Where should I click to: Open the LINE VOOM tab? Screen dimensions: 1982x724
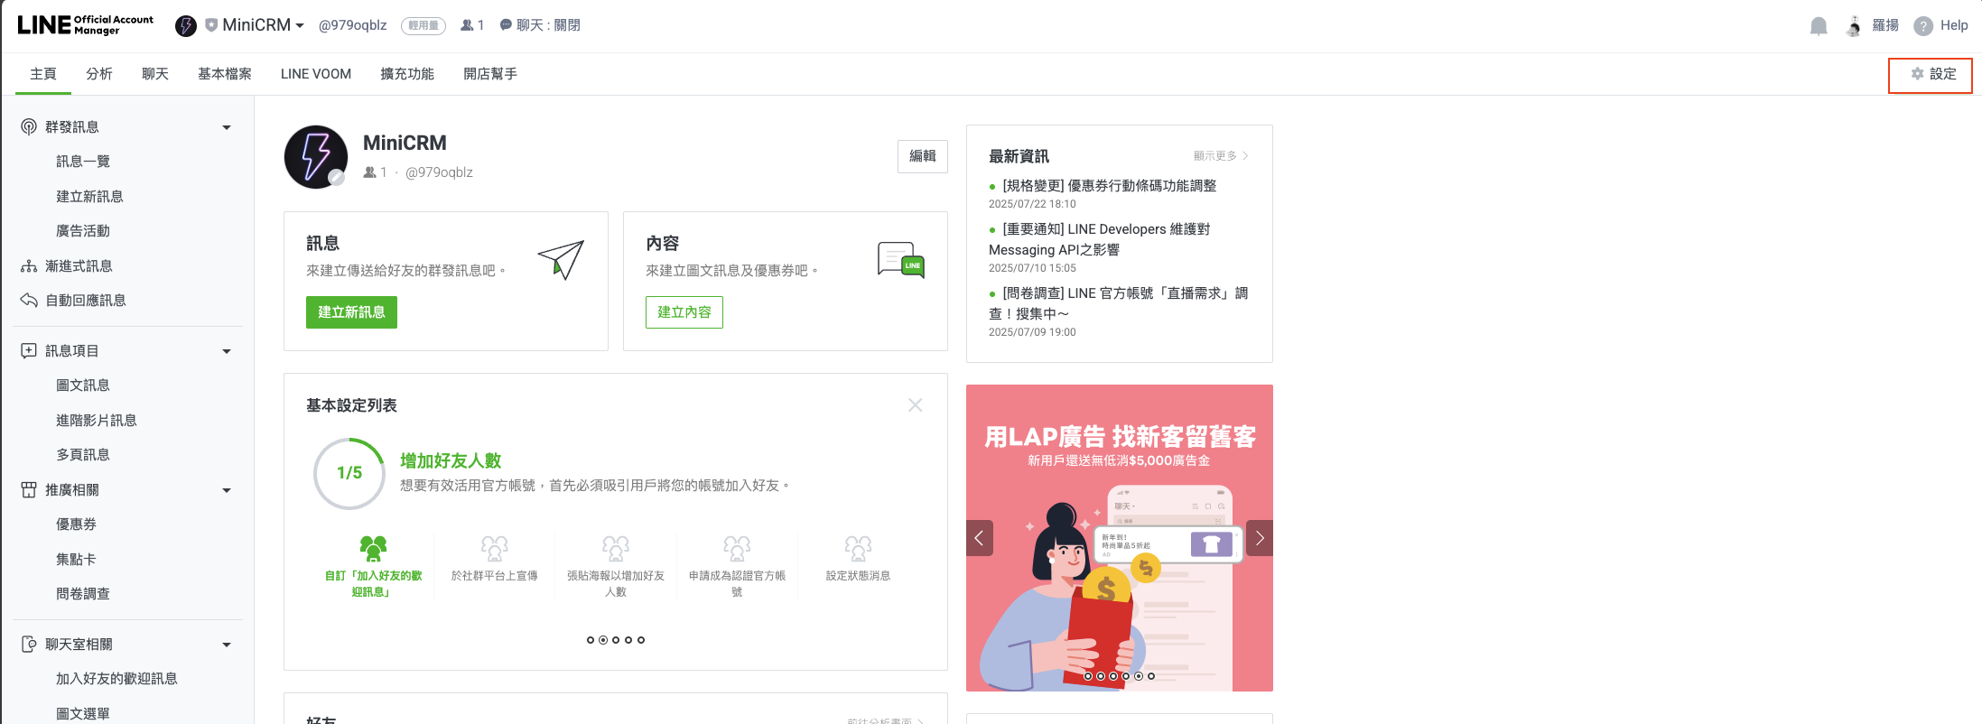(x=315, y=74)
